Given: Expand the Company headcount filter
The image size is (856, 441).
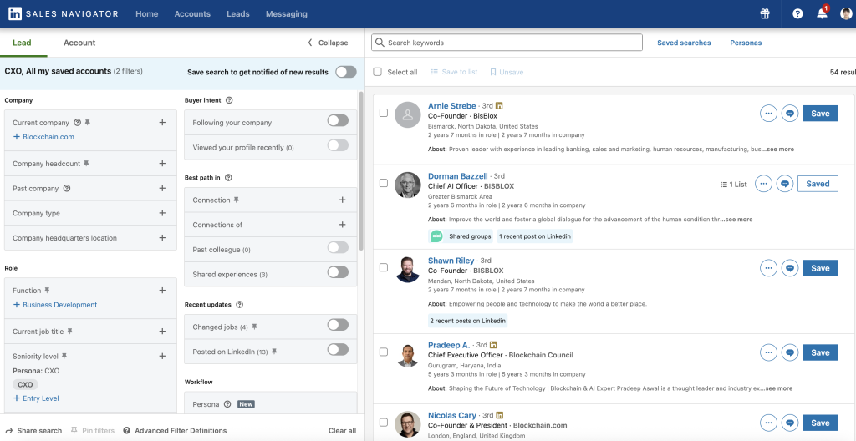Looking at the screenshot, I should pyautogui.click(x=162, y=164).
